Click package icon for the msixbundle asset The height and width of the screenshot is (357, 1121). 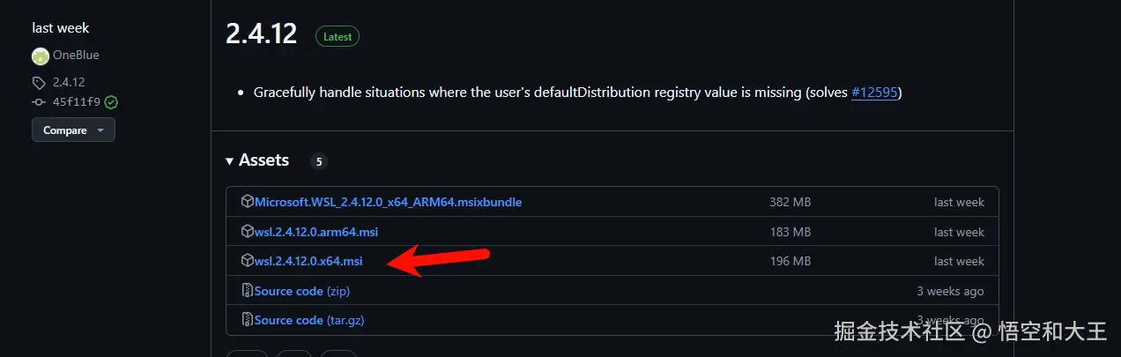248,202
